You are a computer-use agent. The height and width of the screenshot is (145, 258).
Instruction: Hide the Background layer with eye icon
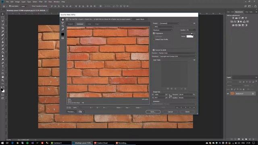pyautogui.click(x=228, y=94)
